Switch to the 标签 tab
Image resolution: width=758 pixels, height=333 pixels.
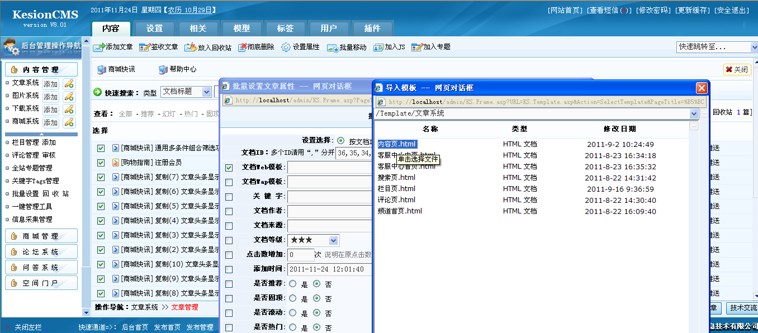tap(285, 28)
